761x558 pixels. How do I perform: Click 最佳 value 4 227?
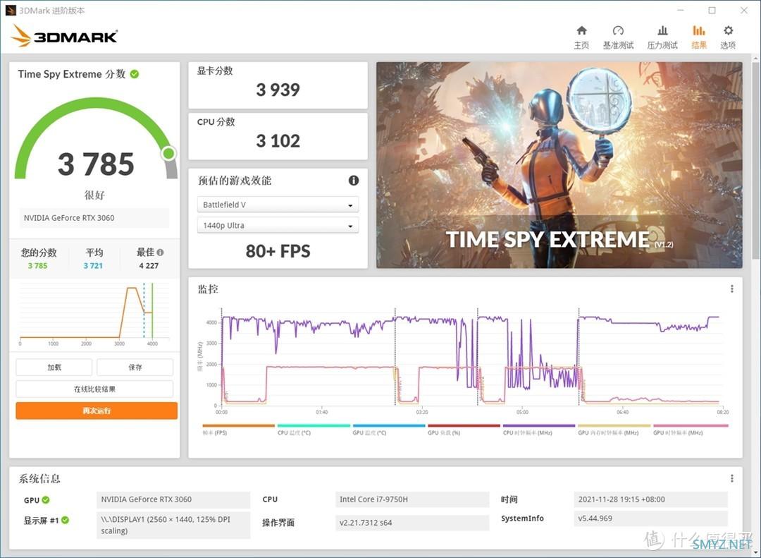[x=149, y=266]
